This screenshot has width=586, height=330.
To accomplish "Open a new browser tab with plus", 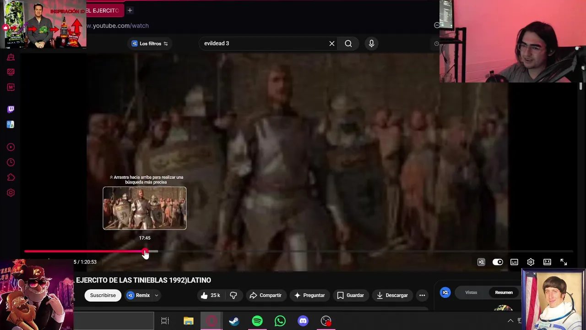I will [130, 10].
